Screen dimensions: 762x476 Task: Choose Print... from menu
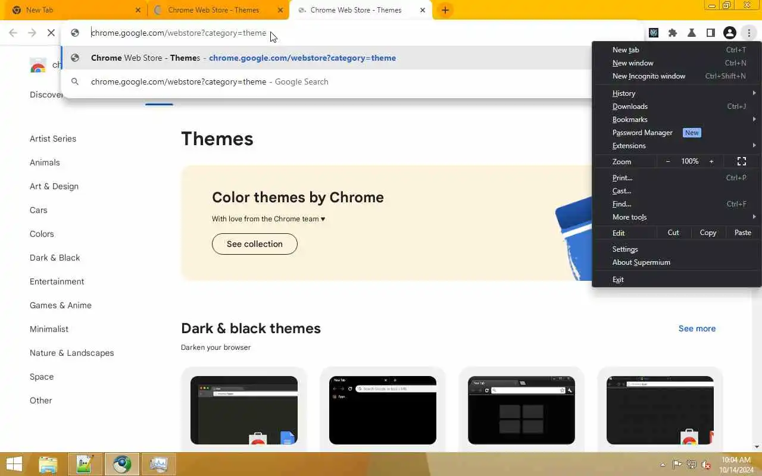pyautogui.click(x=676, y=178)
